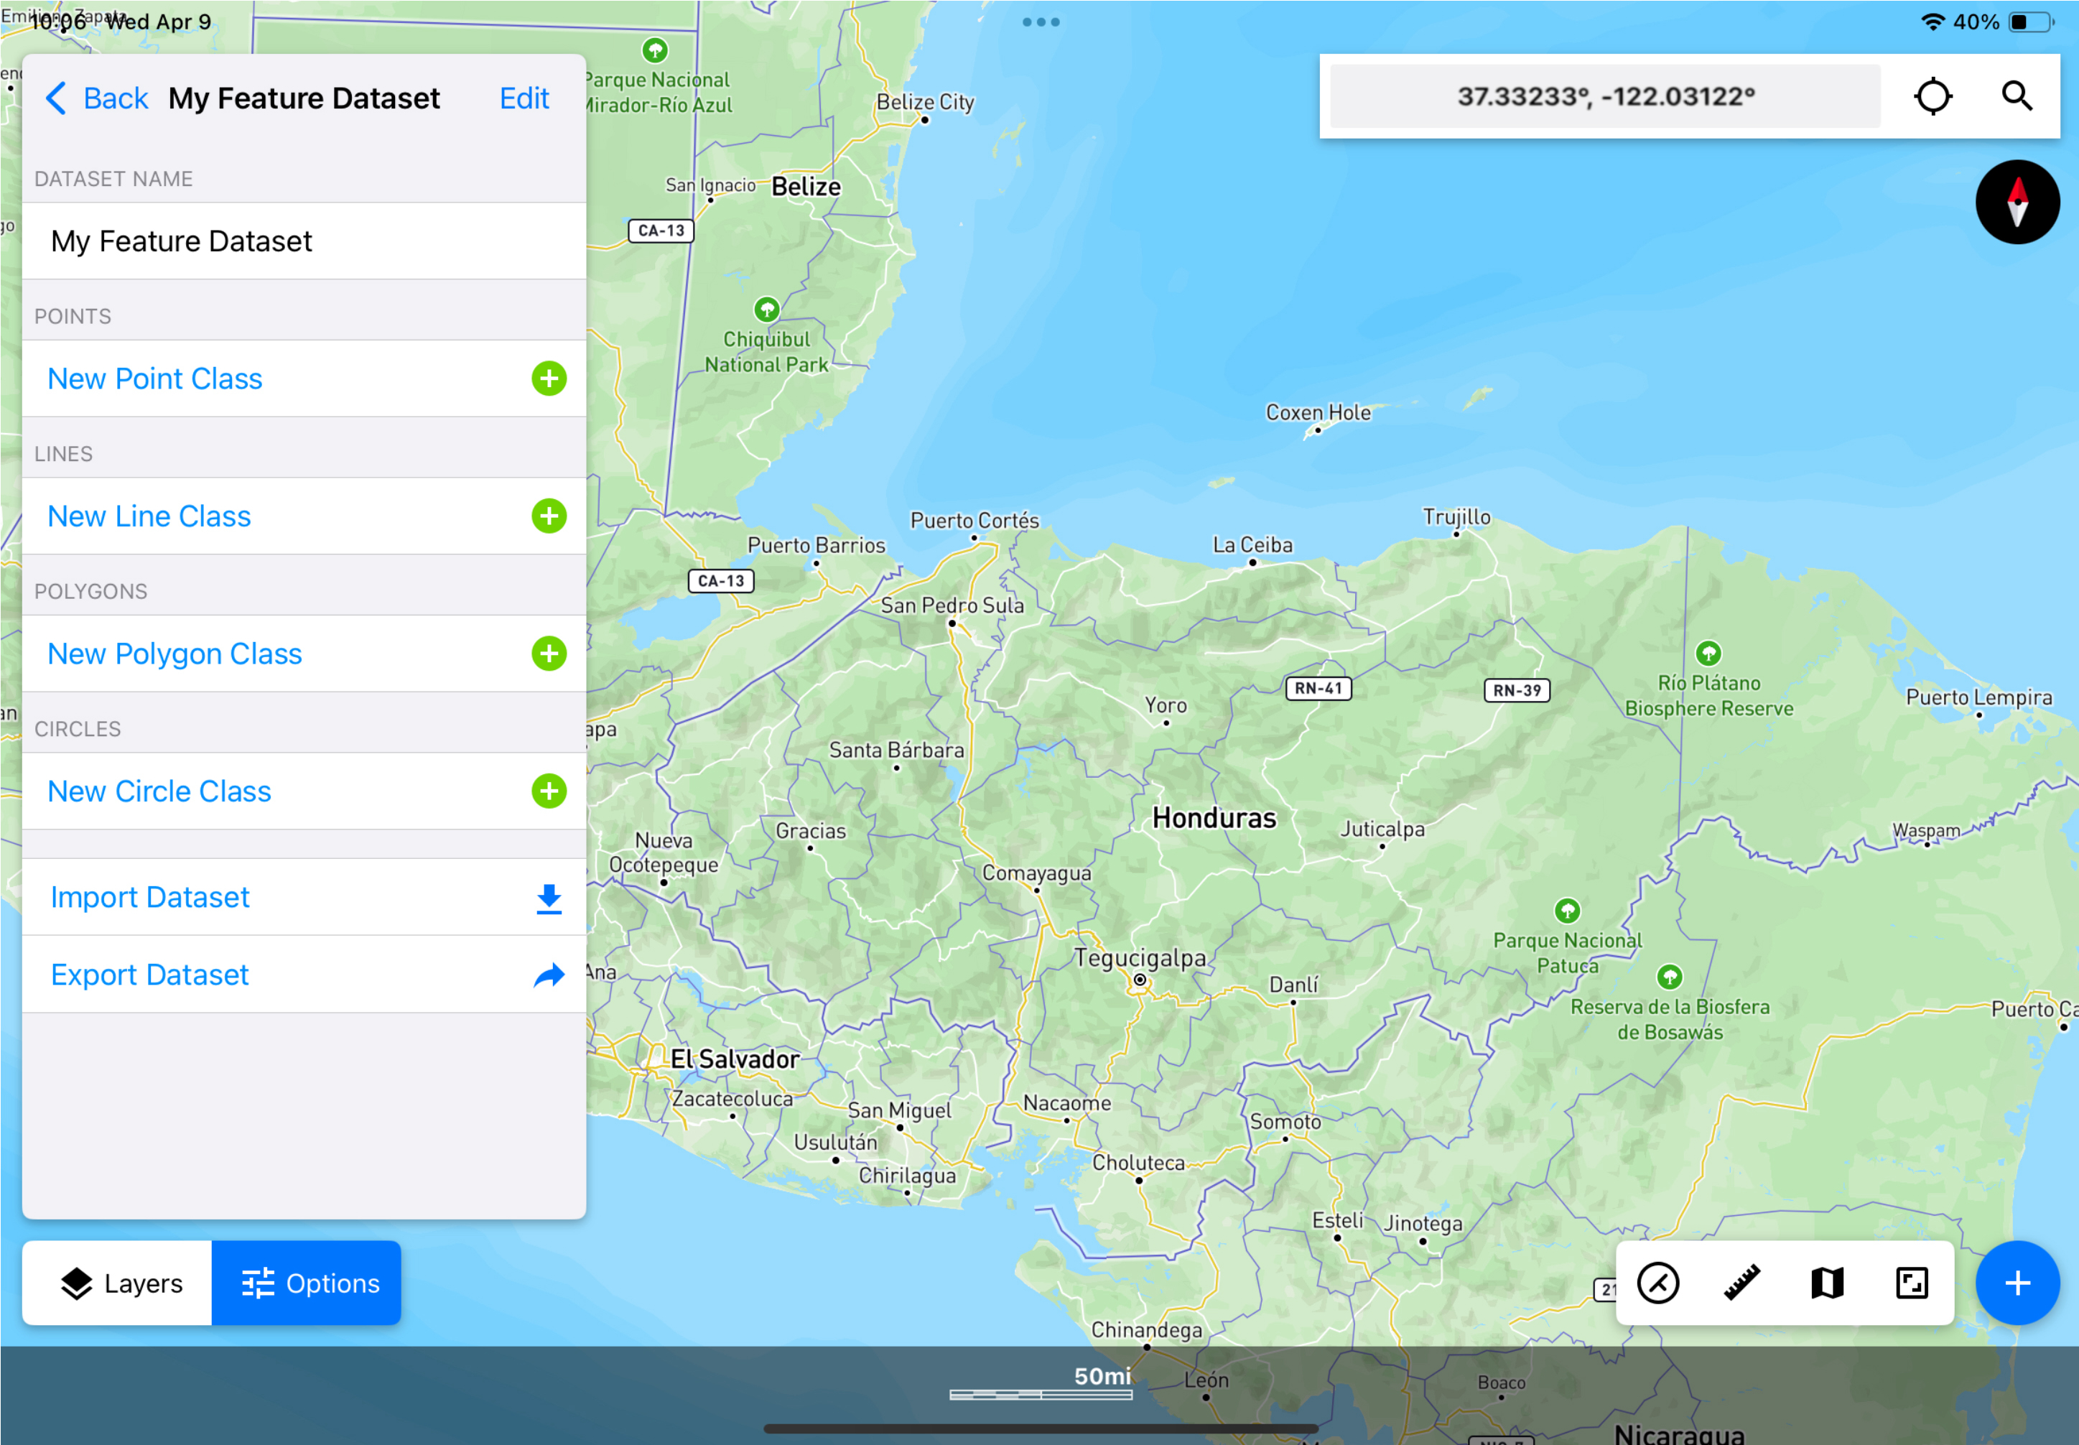The width and height of the screenshot is (2079, 1445).
Task: Tap the Wi-Fi status icon
Action: [1933, 22]
